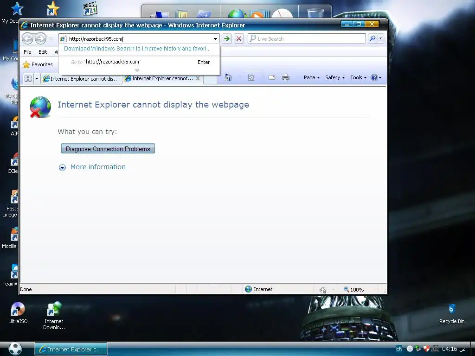Screen dimensions: 475x356
Task: Select Go to http://razorback95.com suggestion
Action: 139,62
